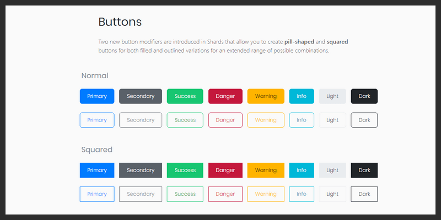Choose the outlined rounded Warning button
Screen dimensions: 441x220
[x=266, y=120]
